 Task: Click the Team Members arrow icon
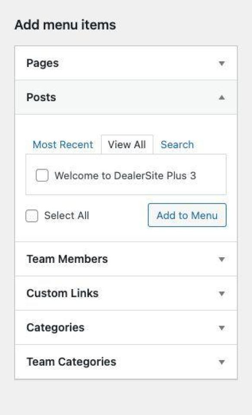(x=222, y=259)
